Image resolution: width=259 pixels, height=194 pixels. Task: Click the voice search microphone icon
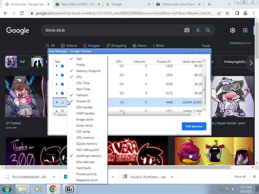tap(198, 30)
